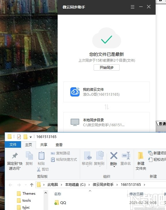Click the 复制到 ribbon icon

point(100,155)
